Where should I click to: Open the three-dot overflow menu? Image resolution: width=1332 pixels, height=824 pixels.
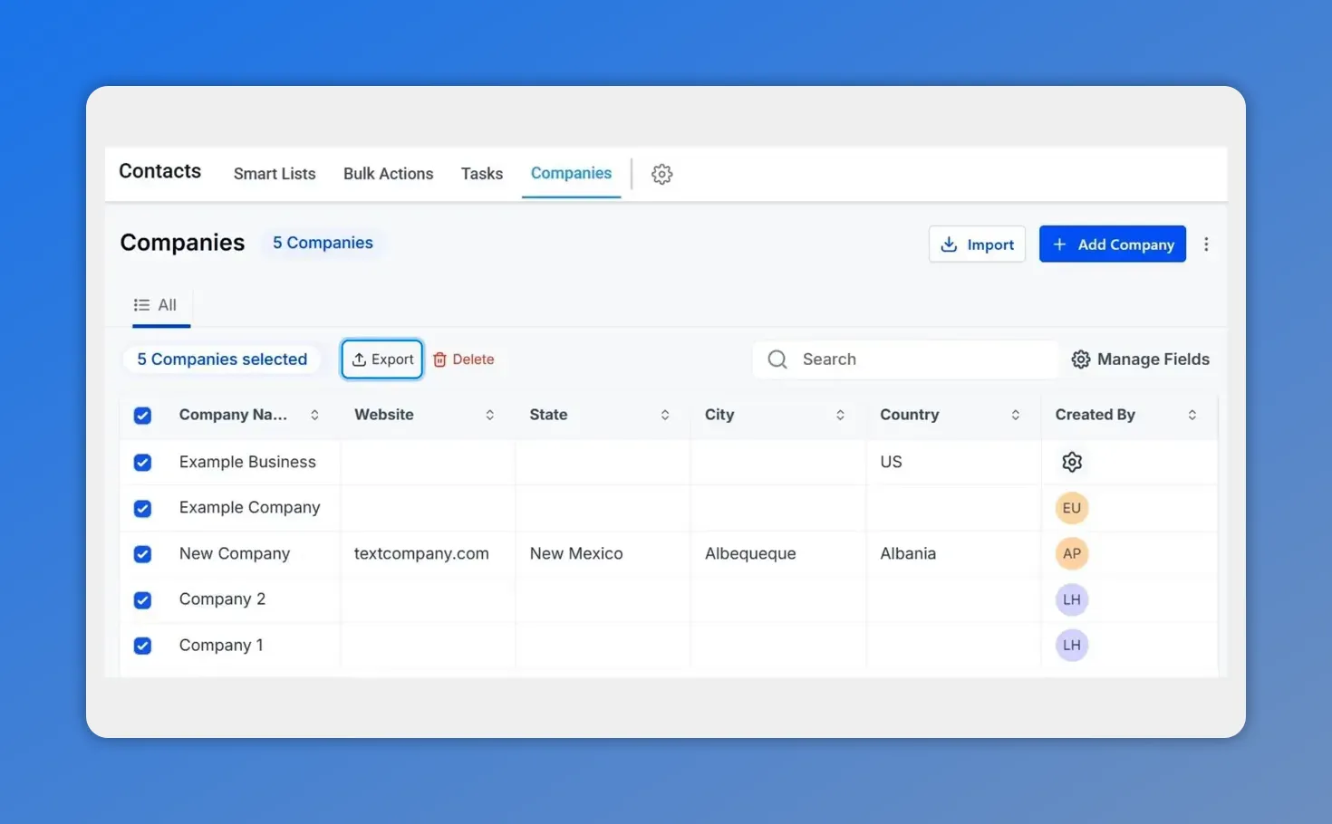click(1206, 244)
